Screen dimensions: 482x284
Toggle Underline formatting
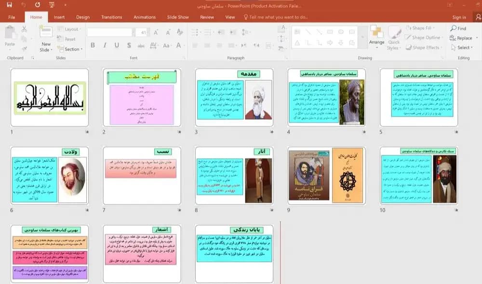tap(117, 45)
